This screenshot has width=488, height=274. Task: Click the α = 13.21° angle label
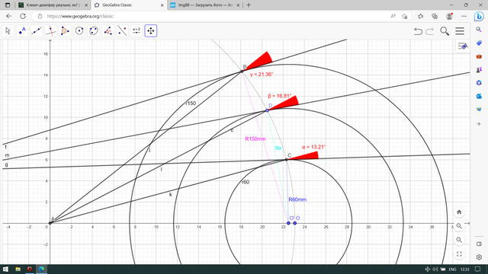click(313, 147)
